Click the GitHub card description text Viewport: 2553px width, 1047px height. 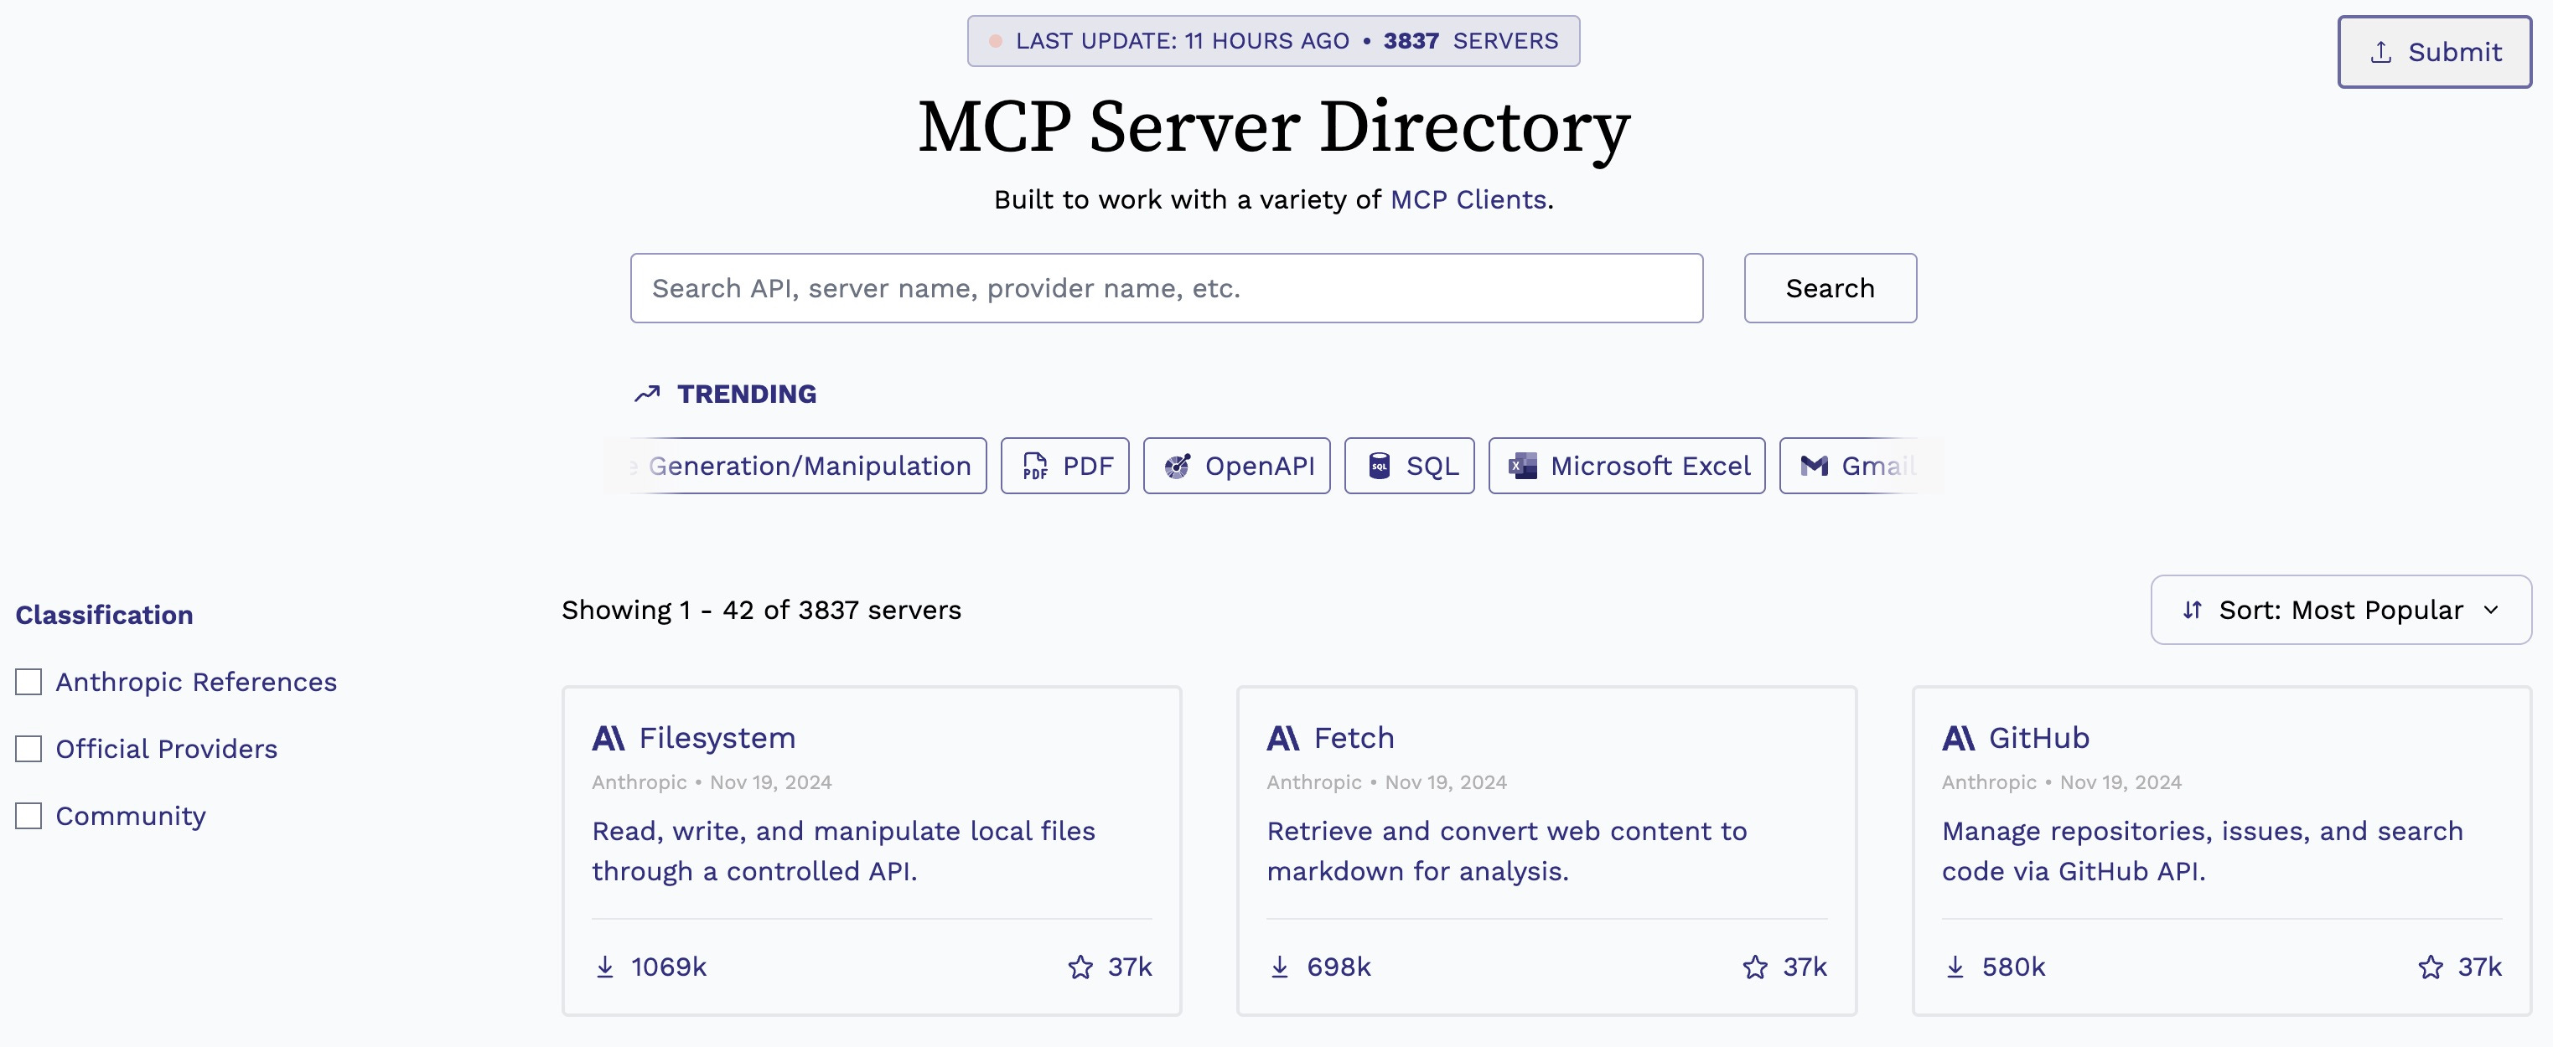pos(2202,851)
